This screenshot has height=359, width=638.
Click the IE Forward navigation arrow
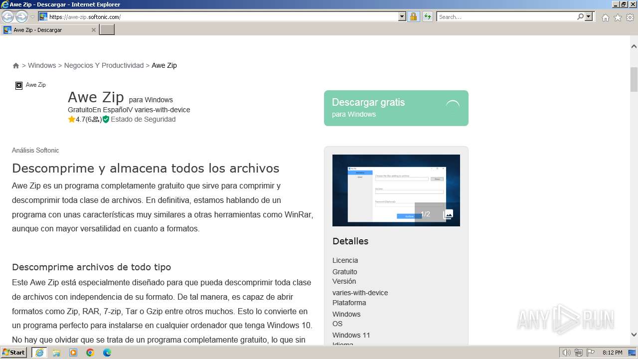[x=21, y=16]
